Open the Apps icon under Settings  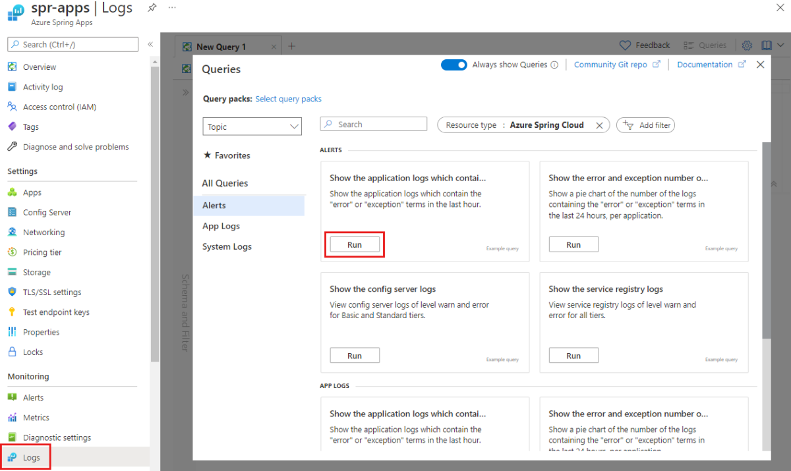(12, 192)
